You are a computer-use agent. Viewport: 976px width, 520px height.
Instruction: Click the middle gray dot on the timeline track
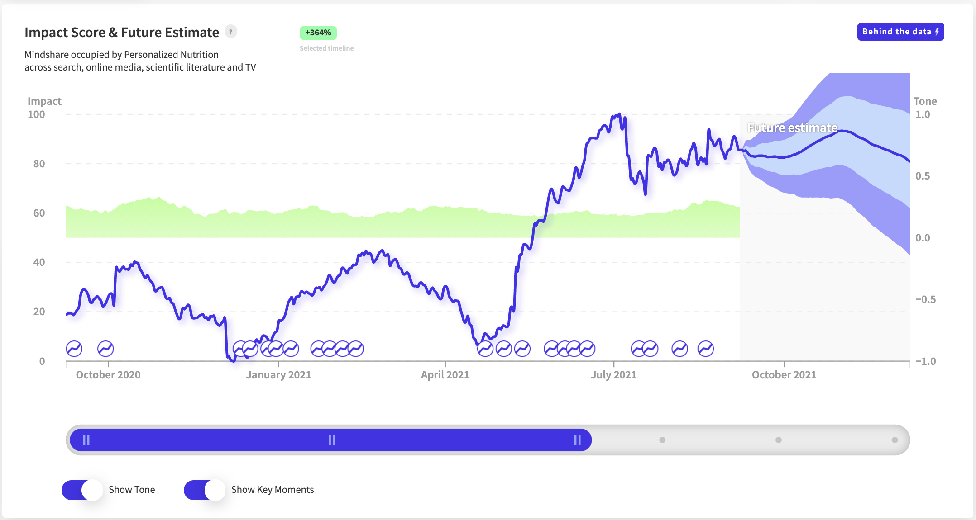coord(779,440)
